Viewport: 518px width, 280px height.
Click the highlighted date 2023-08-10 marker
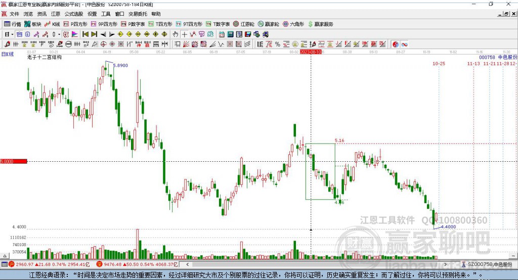tap(311, 52)
